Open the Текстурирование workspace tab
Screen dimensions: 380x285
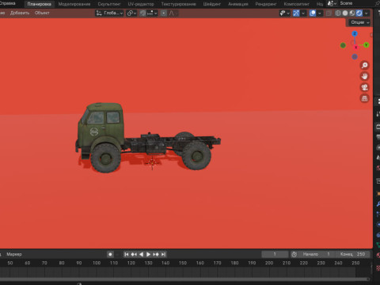coord(178,4)
